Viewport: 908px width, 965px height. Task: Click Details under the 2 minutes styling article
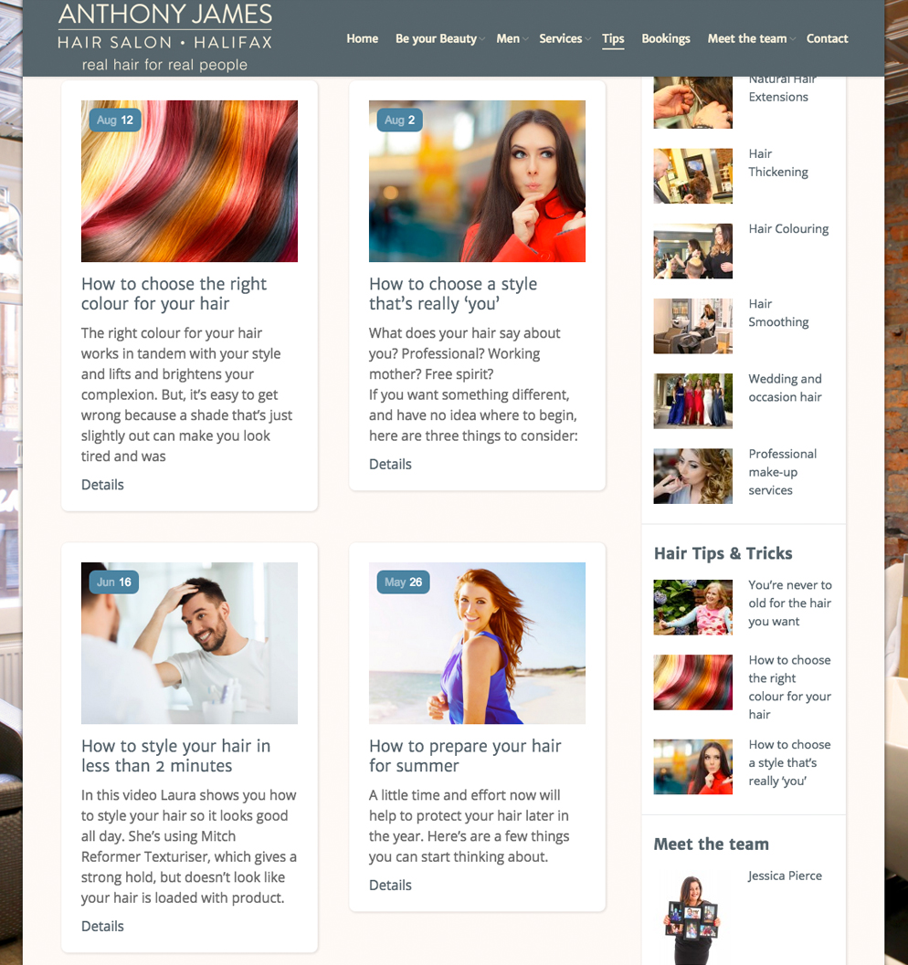[102, 927]
